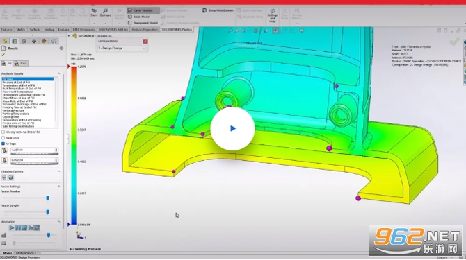Open the DimXpertManager tab icon
Viewport: 466px width, 260px height.
[34, 41]
